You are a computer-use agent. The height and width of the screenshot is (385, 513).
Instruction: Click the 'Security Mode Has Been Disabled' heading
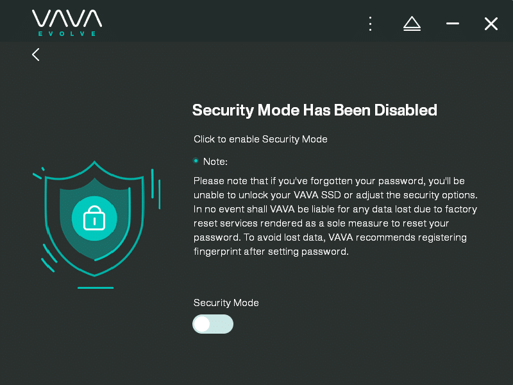[314, 110]
